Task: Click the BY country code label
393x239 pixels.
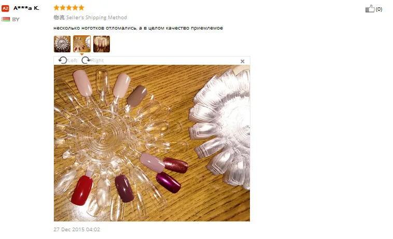Action: 16,20
